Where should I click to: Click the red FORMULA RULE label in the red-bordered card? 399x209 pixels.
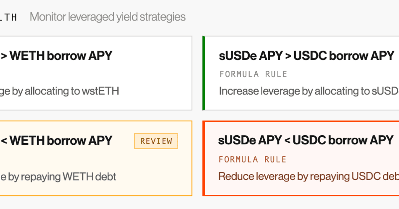coord(252,160)
